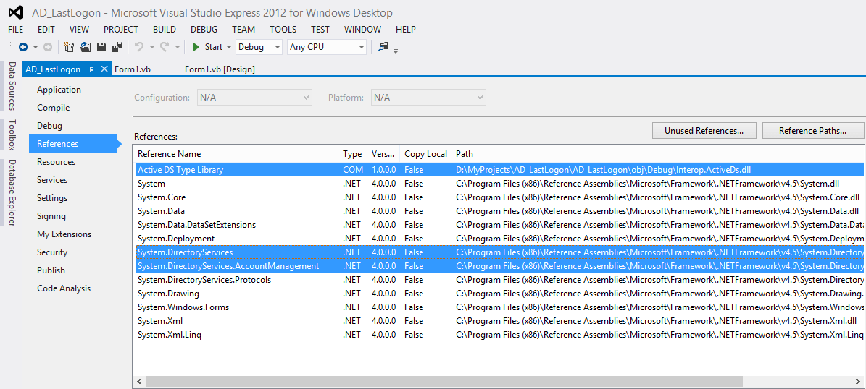This screenshot has width=866, height=389.
Task: Click the Save All multi-disk icon
Action: pos(117,48)
